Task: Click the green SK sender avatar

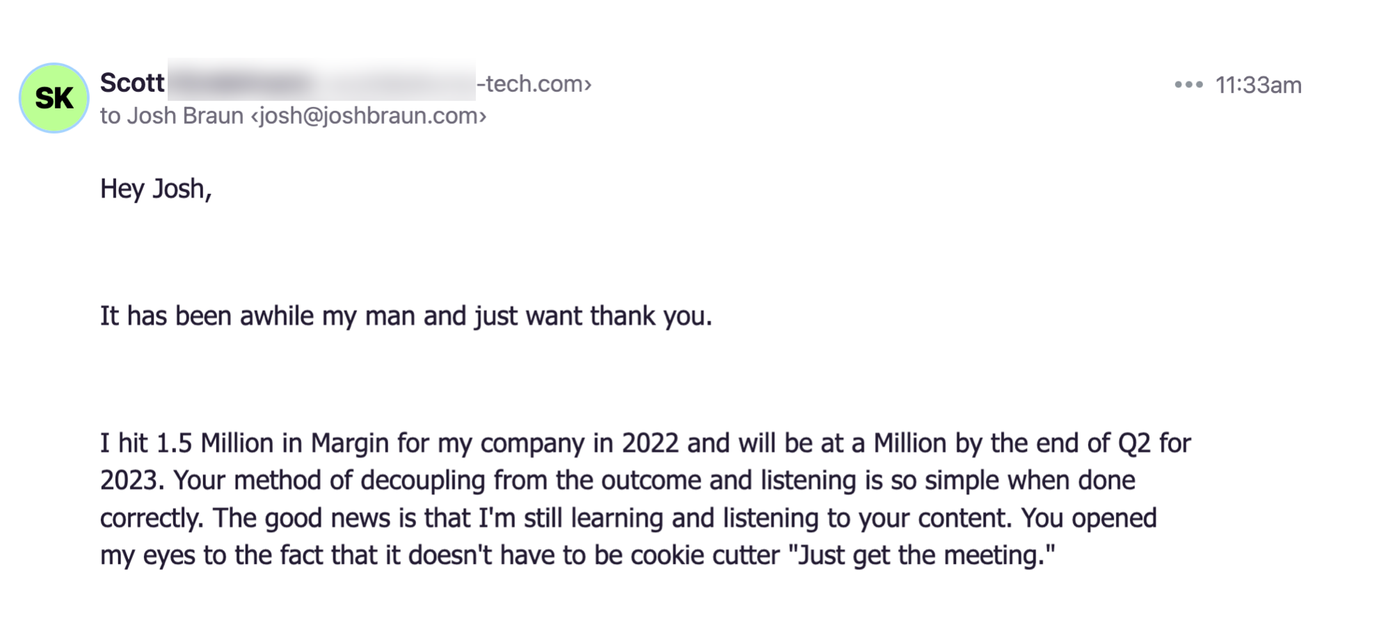Action: pos(54,98)
